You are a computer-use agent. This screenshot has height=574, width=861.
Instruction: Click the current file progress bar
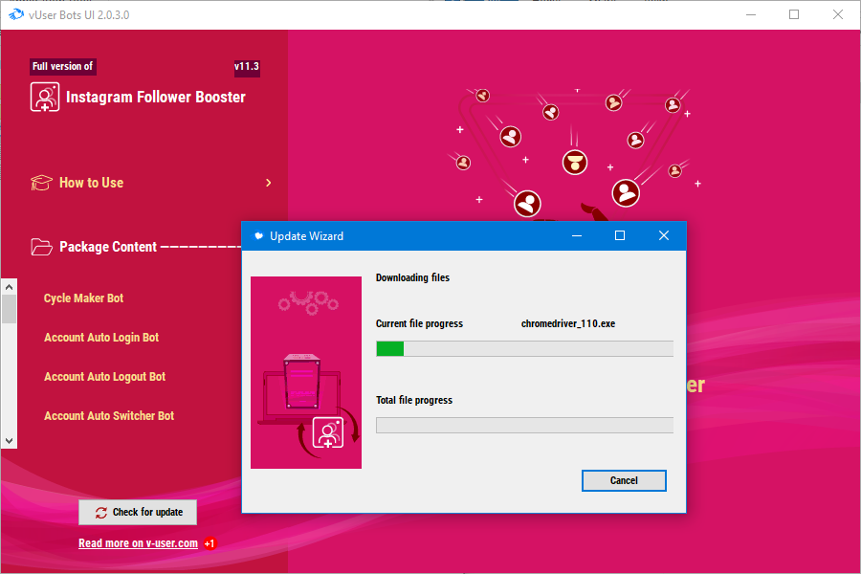524,349
